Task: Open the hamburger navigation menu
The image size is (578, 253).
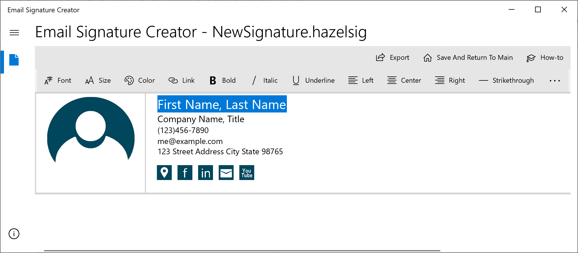Action: [14, 33]
